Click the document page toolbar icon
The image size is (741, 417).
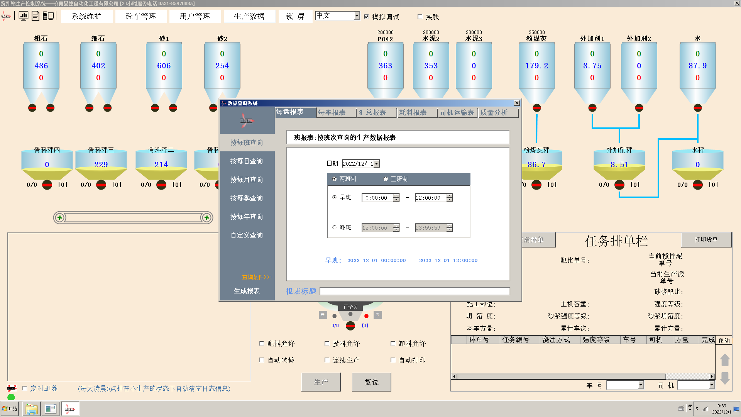36,16
